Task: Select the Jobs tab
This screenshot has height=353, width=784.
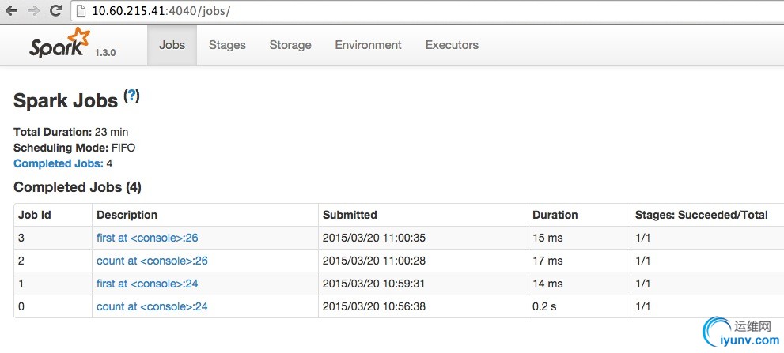Action: click(172, 45)
